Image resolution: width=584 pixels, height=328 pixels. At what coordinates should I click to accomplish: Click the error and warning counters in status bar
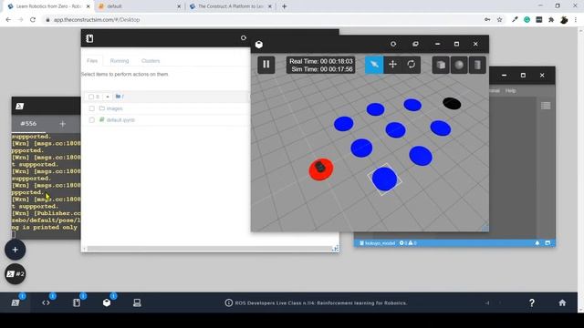[408, 243]
